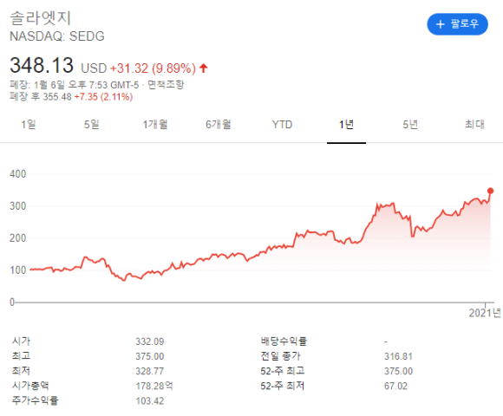Click the 52-주 최저 value 67.02

[395, 386]
